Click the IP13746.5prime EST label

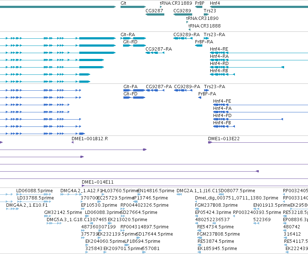coord(151,198)
